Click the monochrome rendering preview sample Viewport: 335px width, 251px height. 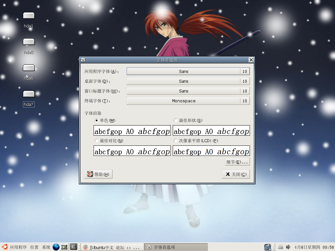tap(132, 130)
